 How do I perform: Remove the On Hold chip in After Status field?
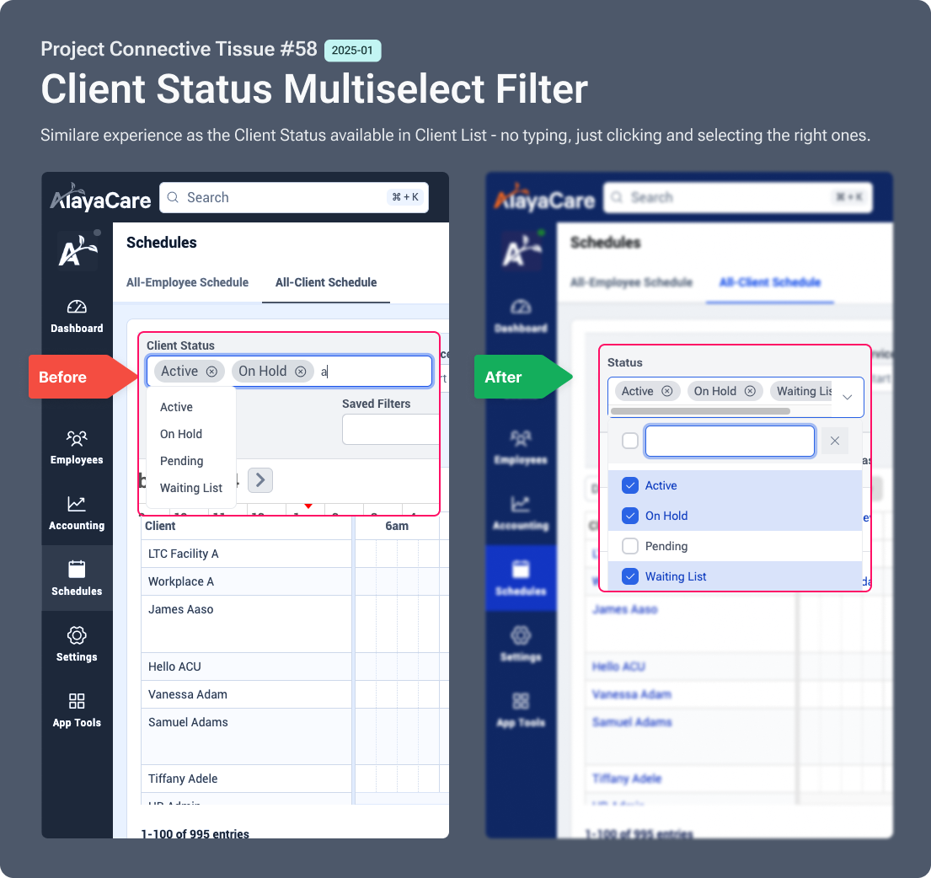750,391
